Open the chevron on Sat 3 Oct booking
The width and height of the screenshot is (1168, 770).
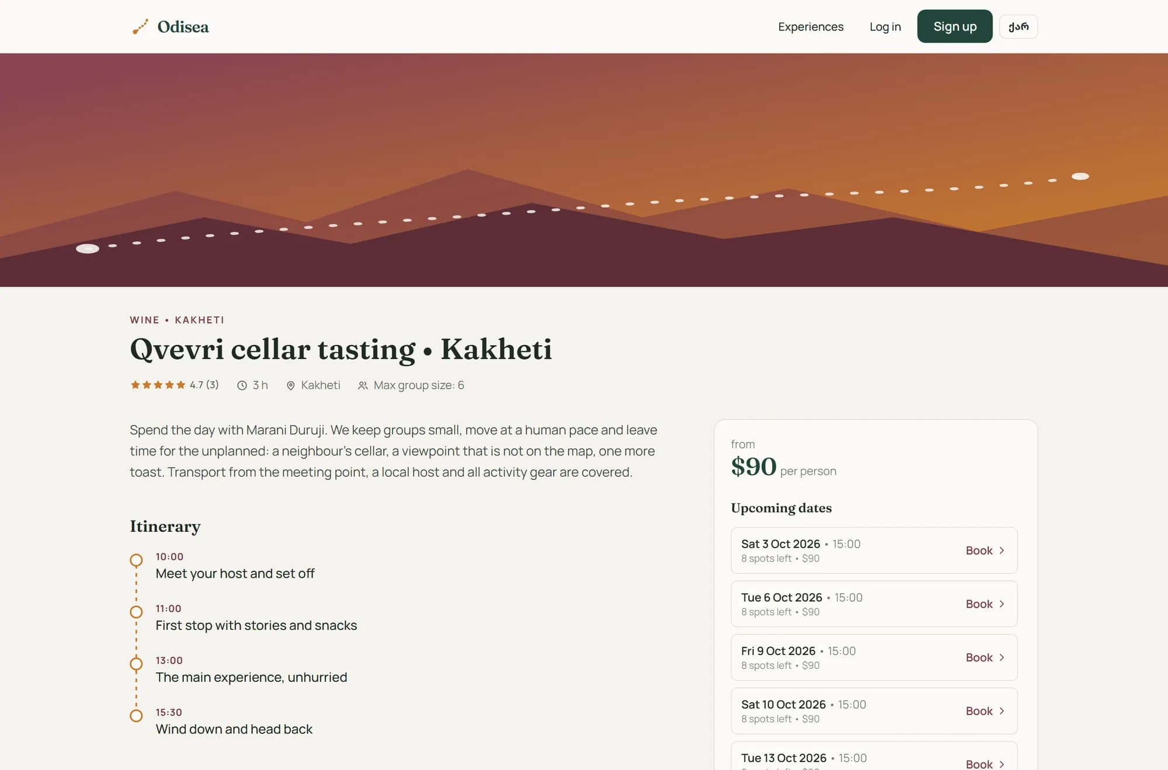(1002, 551)
